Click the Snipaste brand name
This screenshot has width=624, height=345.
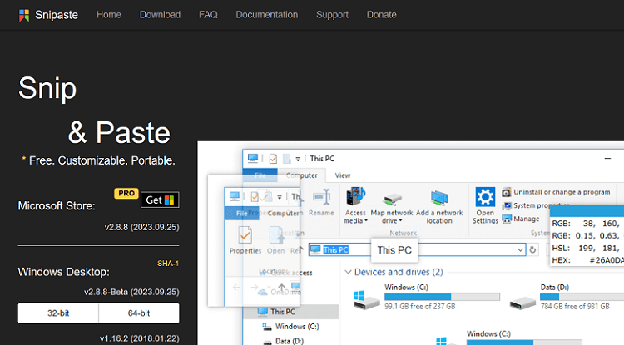pyautogui.click(x=57, y=15)
